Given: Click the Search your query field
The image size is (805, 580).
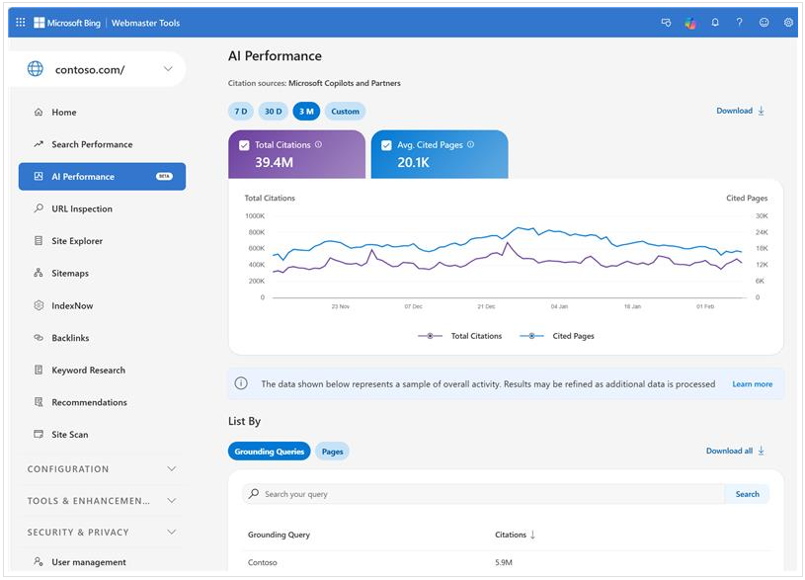Looking at the screenshot, I should point(484,494).
